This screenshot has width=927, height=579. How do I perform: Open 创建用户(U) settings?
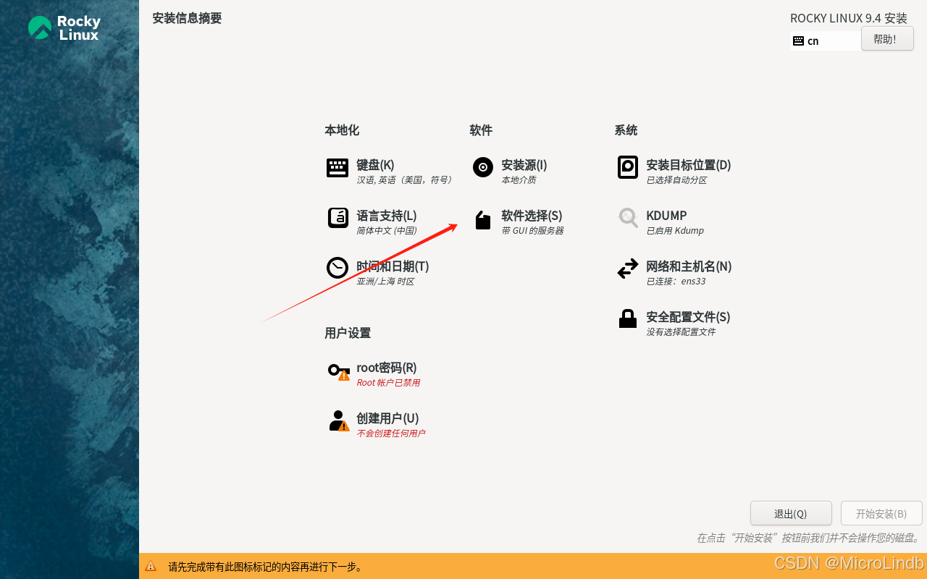click(387, 418)
